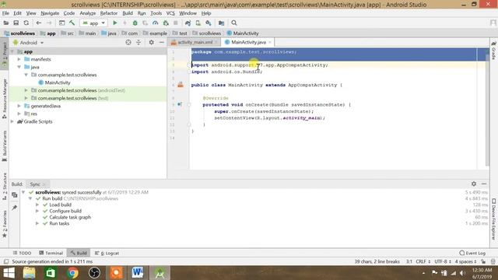Open the Project Structure icon
The image size is (498, 280).
(x=221, y=23)
